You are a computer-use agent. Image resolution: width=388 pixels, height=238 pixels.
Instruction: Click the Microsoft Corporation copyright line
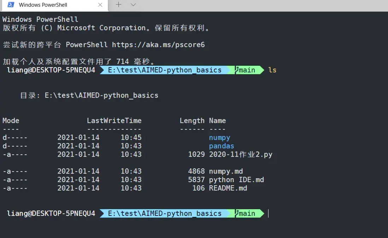(x=106, y=28)
